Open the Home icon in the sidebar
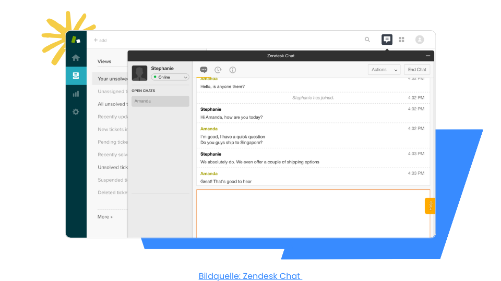This screenshot has width=501, height=281. (76, 58)
